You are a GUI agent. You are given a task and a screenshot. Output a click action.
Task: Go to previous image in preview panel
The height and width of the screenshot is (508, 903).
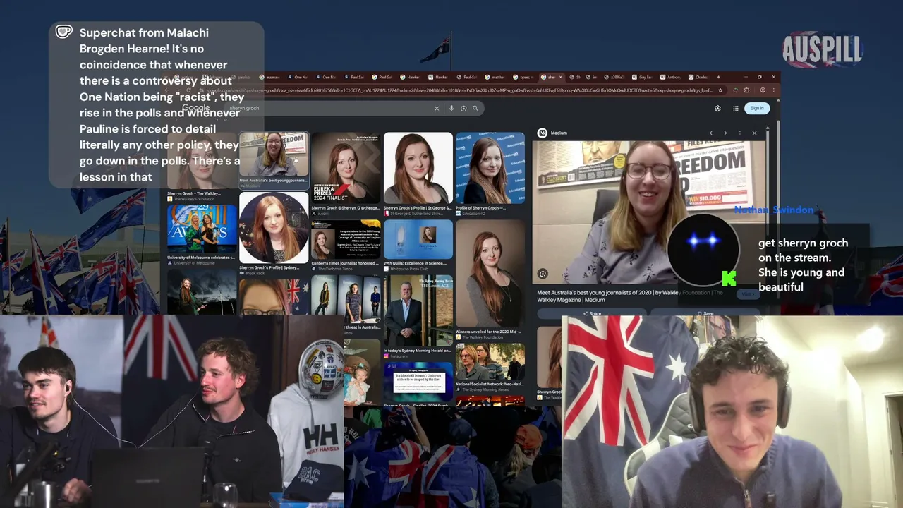pyautogui.click(x=711, y=133)
